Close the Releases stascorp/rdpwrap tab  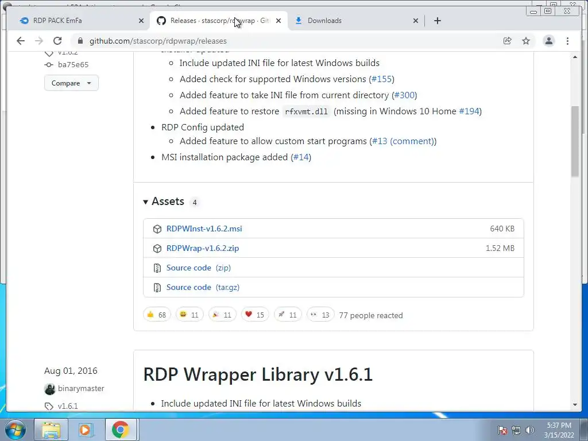click(278, 21)
